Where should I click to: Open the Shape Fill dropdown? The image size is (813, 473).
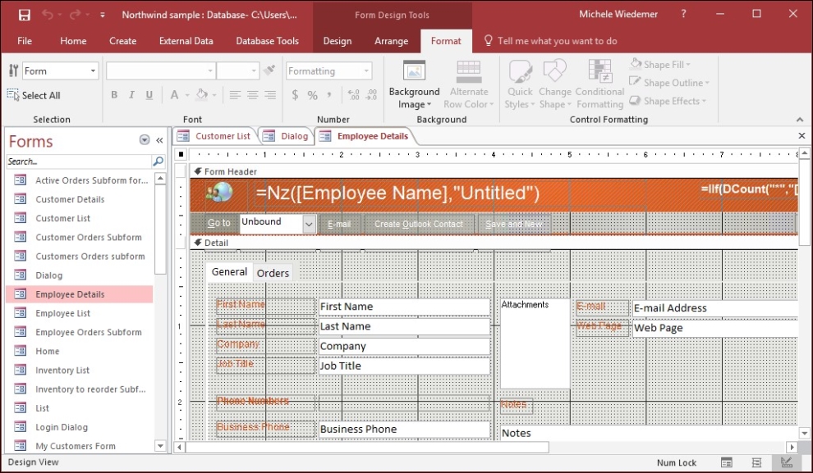coord(660,64)
